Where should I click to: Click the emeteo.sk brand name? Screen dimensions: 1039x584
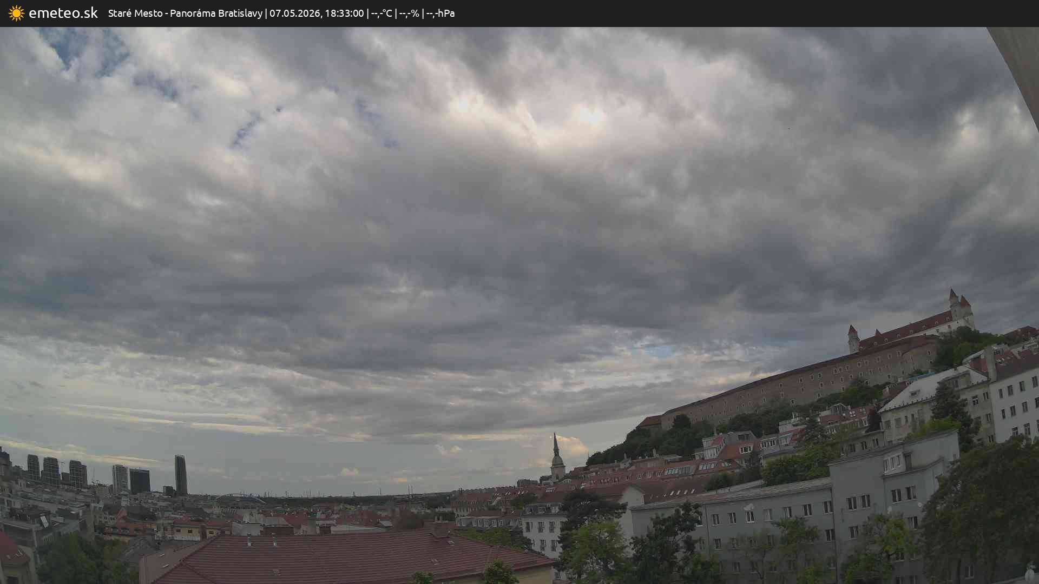pos(63,13)
